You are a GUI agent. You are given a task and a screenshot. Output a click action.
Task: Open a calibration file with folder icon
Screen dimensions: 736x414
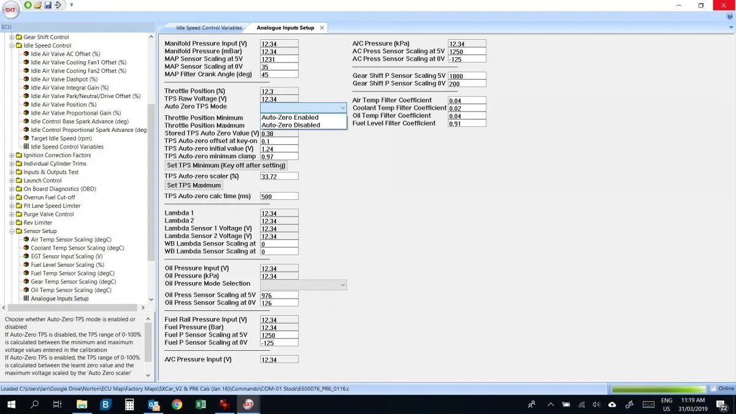tap(38, 5)
